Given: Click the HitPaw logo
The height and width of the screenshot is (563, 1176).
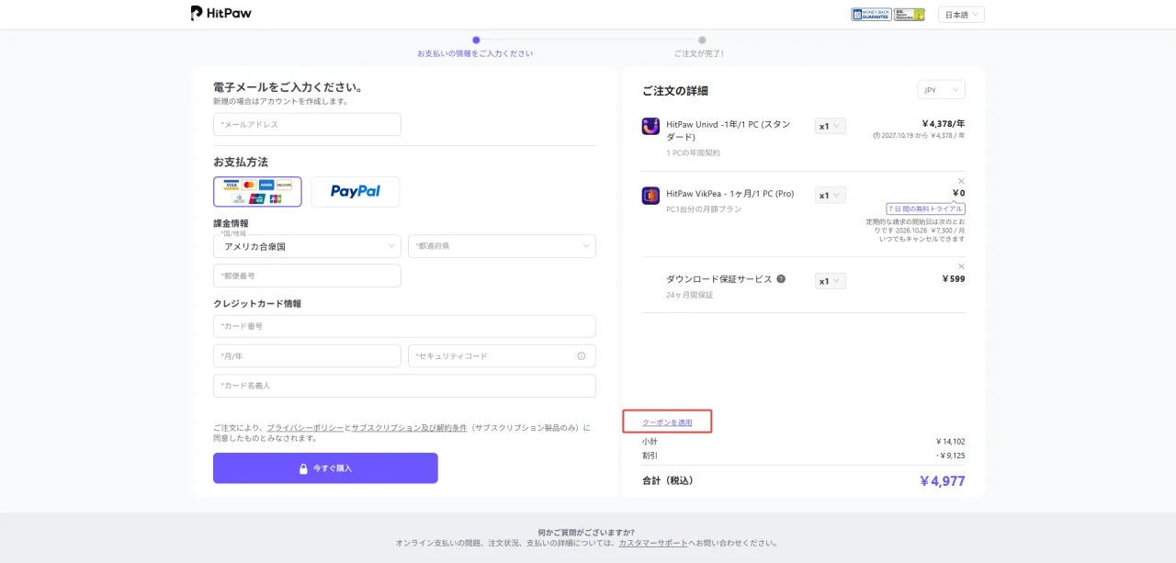Looking at the screenshot, I should pyautogui.click(x=220, y=14).
